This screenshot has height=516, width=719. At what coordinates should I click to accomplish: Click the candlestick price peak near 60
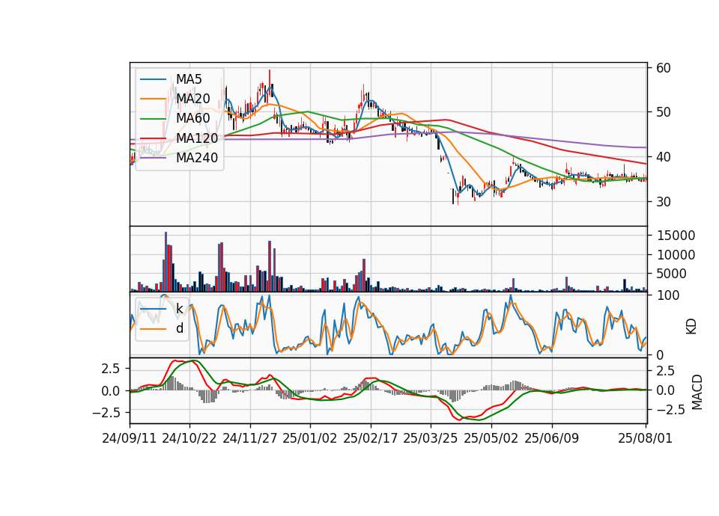[270, 82]
